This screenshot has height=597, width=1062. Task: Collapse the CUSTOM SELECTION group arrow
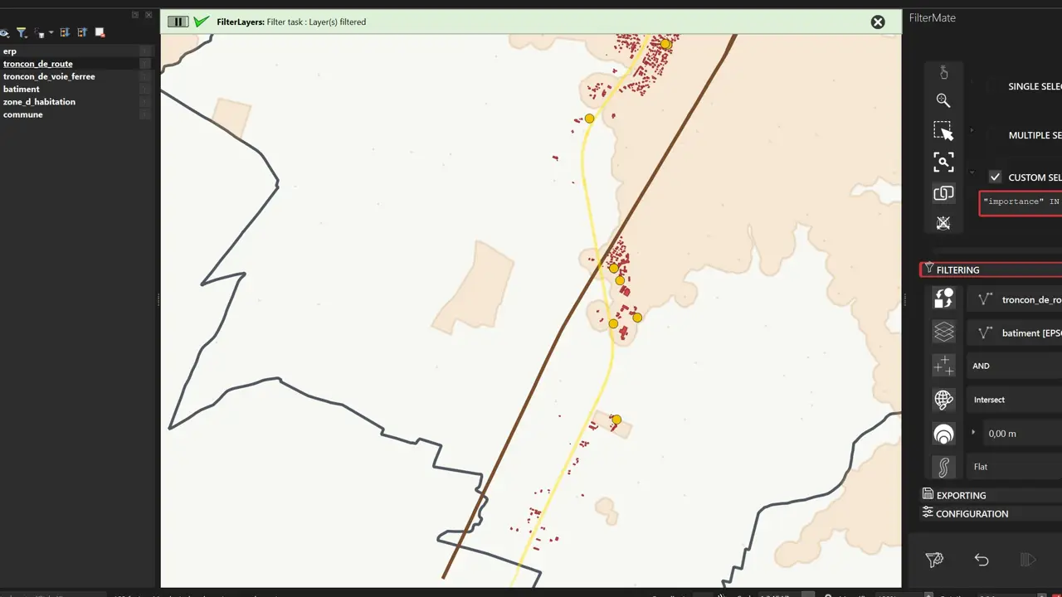click(972, 172)
